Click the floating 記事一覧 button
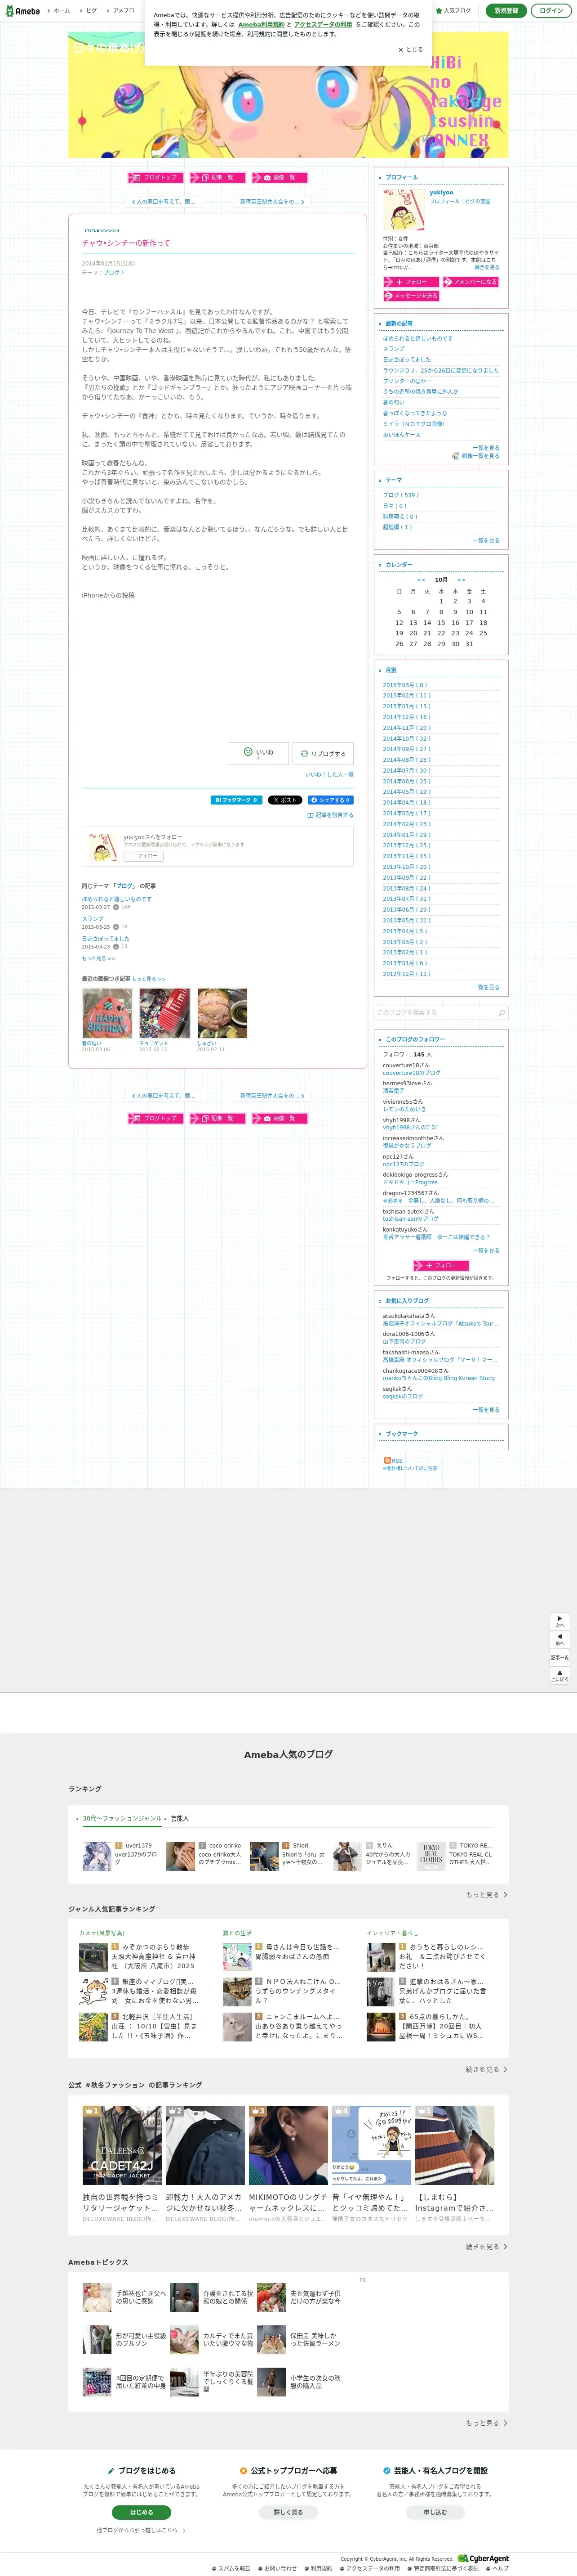The width and height of the screenshot is (577, 2576). [560, 1657]
